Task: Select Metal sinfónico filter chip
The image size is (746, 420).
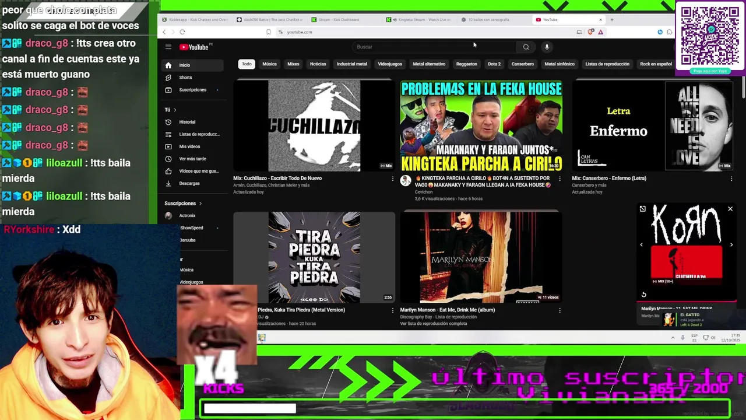Action: (x=559, y=64)
